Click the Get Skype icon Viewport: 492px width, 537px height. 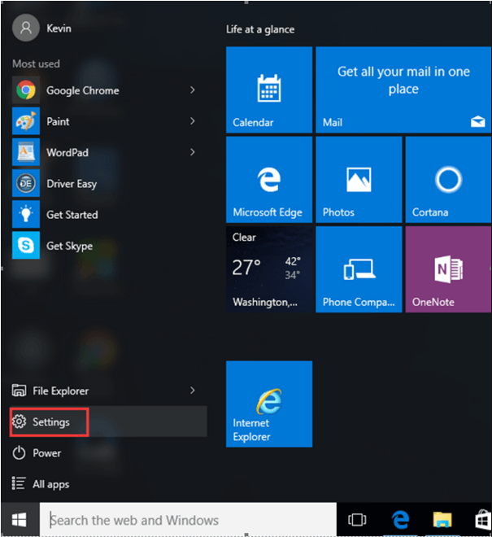[x=26, y=246]
